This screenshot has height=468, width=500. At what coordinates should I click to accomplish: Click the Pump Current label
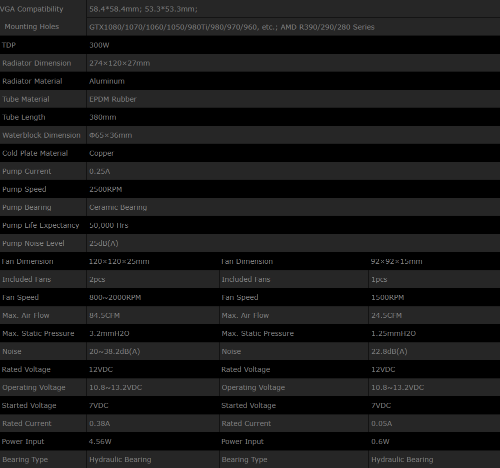26,171
